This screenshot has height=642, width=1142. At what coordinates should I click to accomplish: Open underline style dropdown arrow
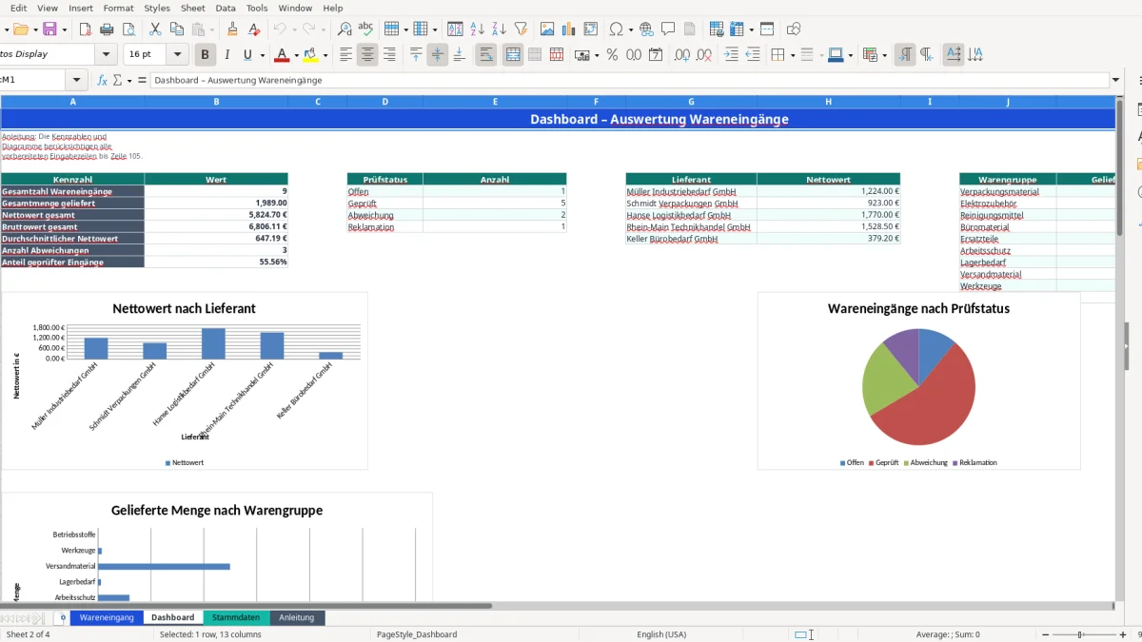click(262, 55)
